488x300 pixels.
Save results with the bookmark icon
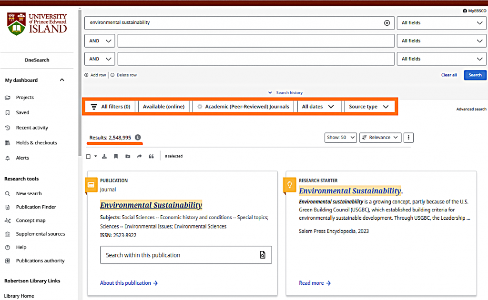click(116, 156)
